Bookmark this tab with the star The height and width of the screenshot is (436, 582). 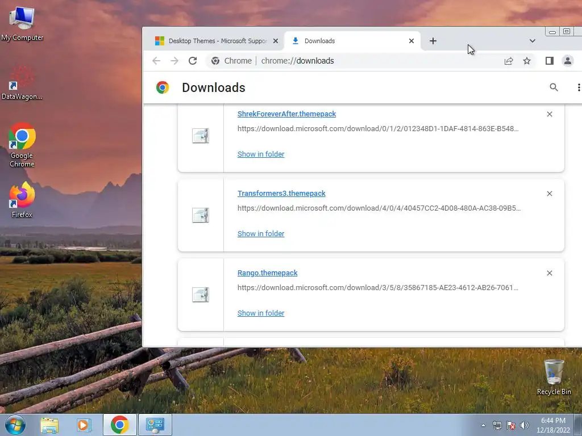[x=527, y=61]
